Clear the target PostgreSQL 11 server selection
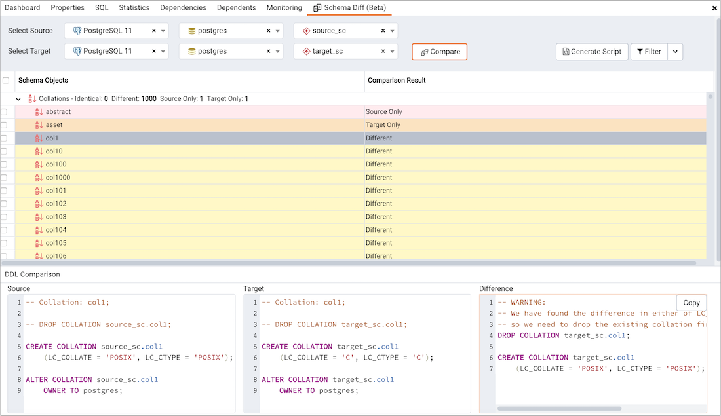Screen dimensions: 721x416 tap(153, 52)
